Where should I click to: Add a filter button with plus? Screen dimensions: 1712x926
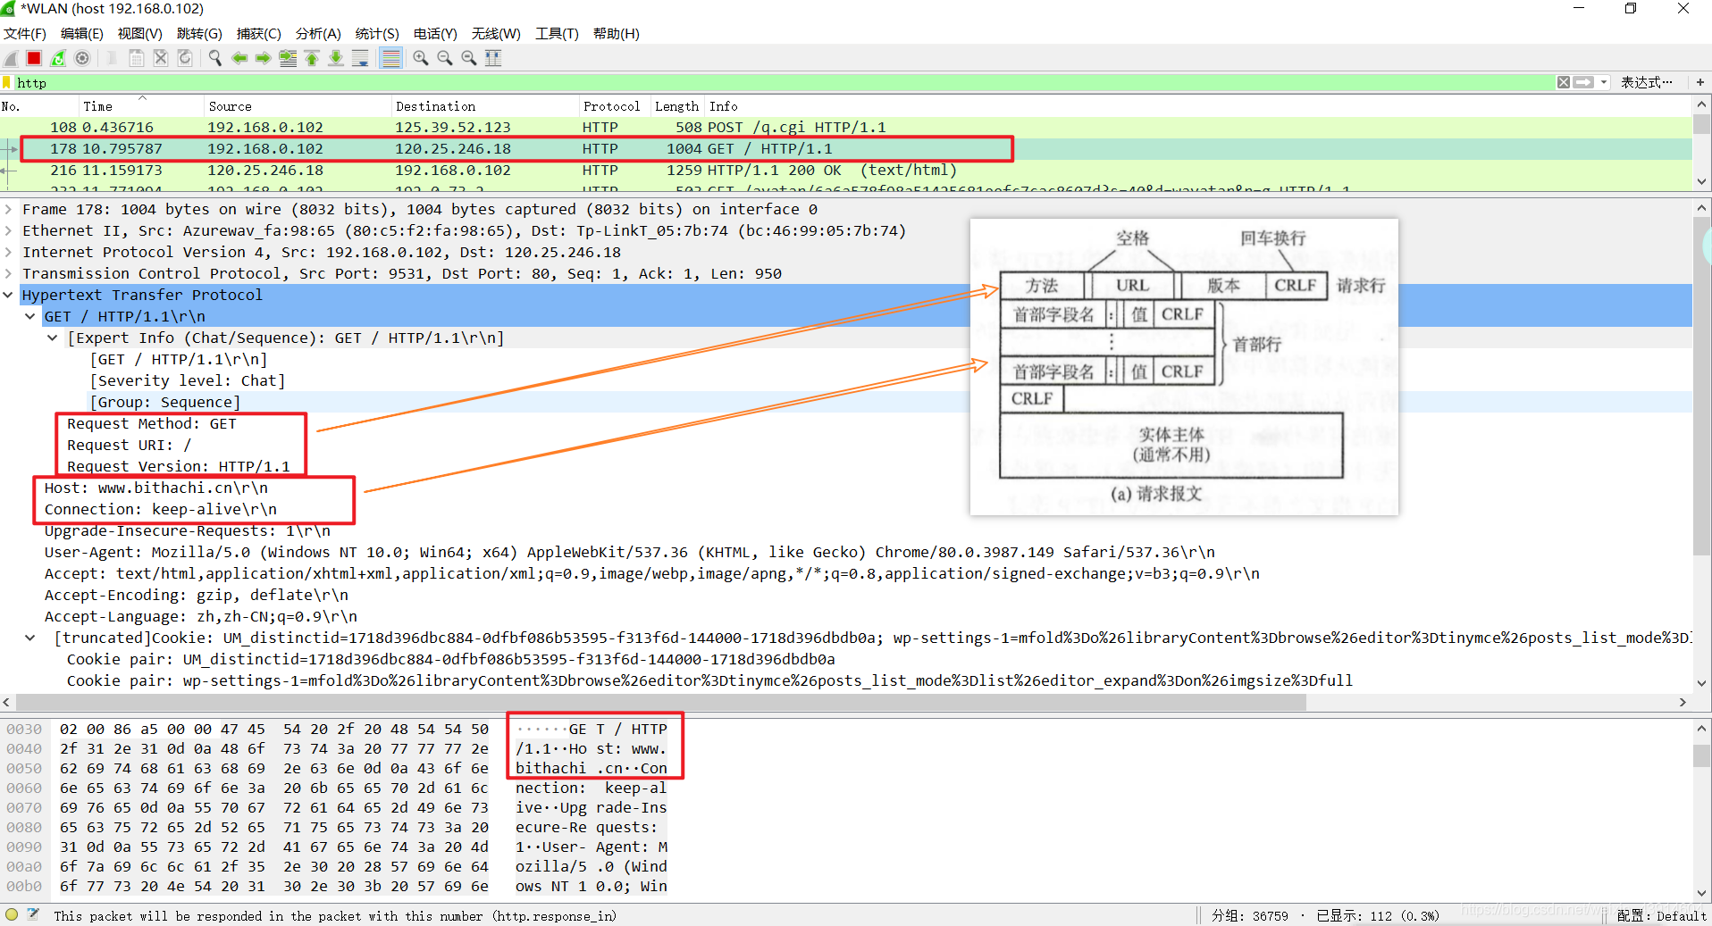tap(1700, 82)
